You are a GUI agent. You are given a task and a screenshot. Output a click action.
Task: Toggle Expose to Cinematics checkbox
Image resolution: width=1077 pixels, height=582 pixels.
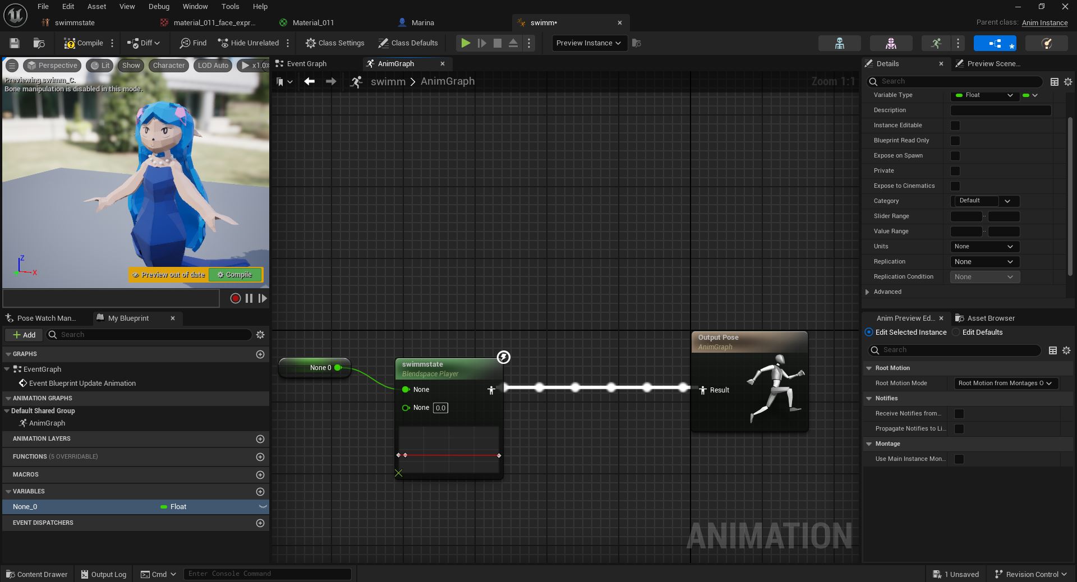(x=955, y=186)
